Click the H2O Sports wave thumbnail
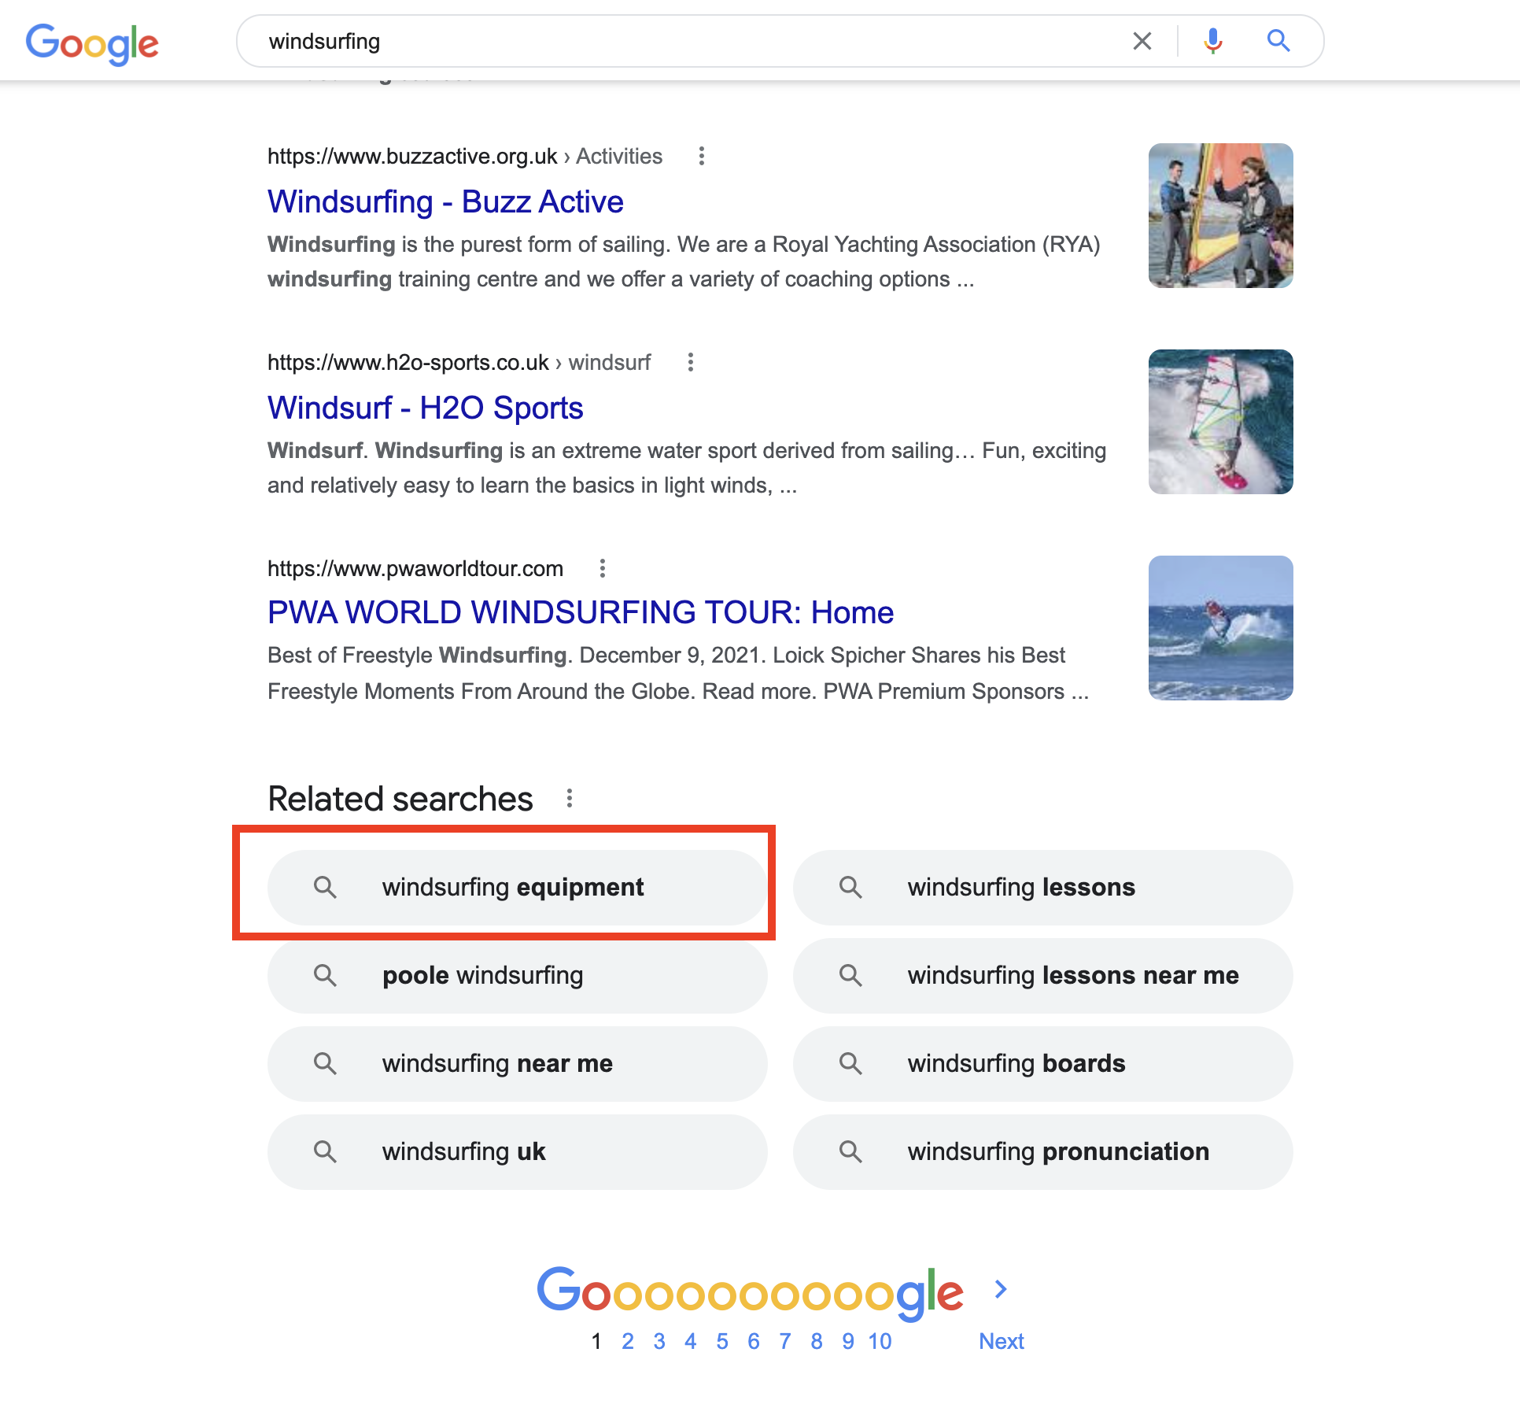Viewport: 1520px width, 1415px height. [x=1221, y=422]
